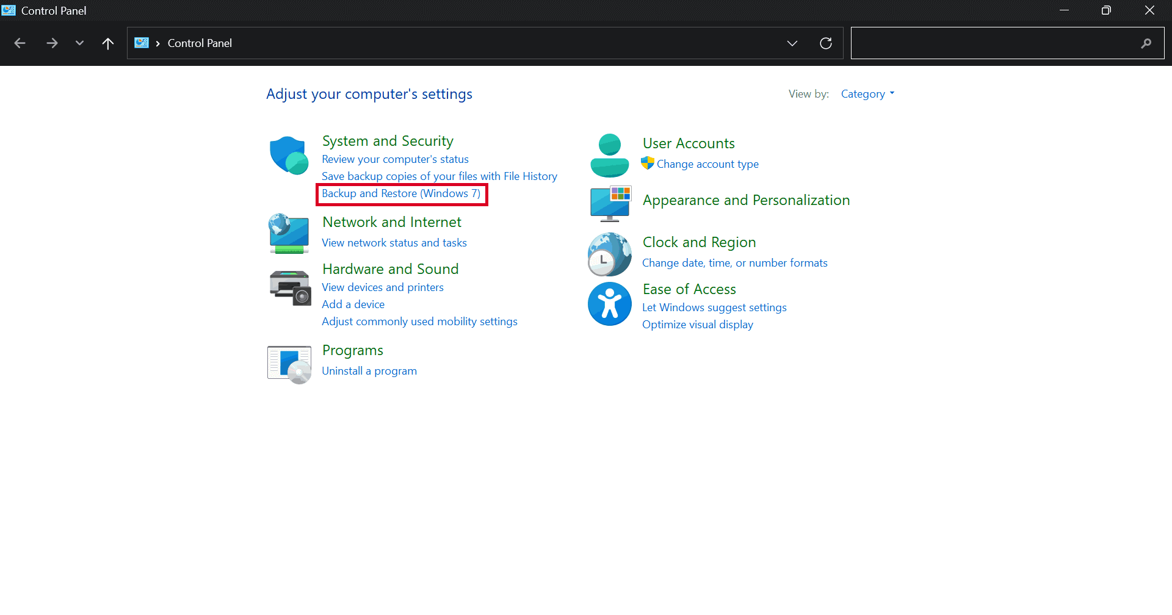This screenshot has width=1172, height=615.
Task: Click the Control Panel icon in the breadcrumb
Action: coord(142,43)
